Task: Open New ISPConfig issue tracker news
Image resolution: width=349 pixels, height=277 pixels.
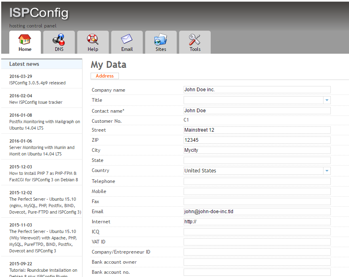Action: [36, 102]
